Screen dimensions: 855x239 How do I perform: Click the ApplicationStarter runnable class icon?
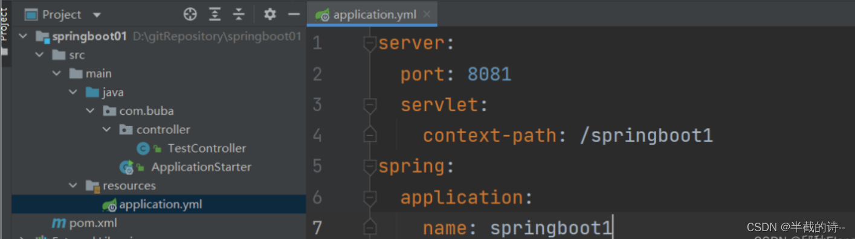[x=126, y=167]
